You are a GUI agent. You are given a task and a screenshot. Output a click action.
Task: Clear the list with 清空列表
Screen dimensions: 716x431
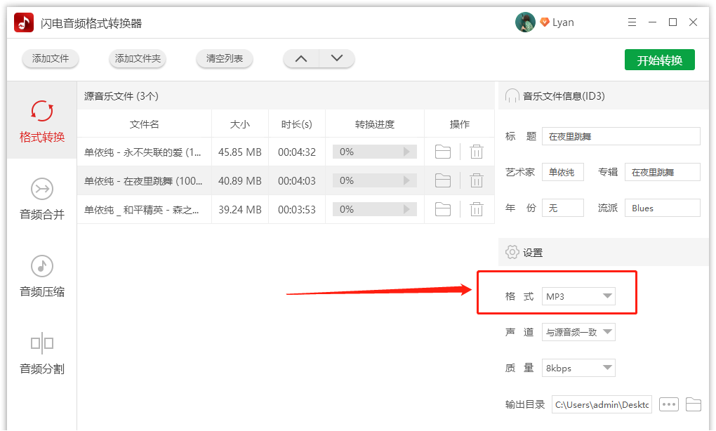[x=224, y=59]
